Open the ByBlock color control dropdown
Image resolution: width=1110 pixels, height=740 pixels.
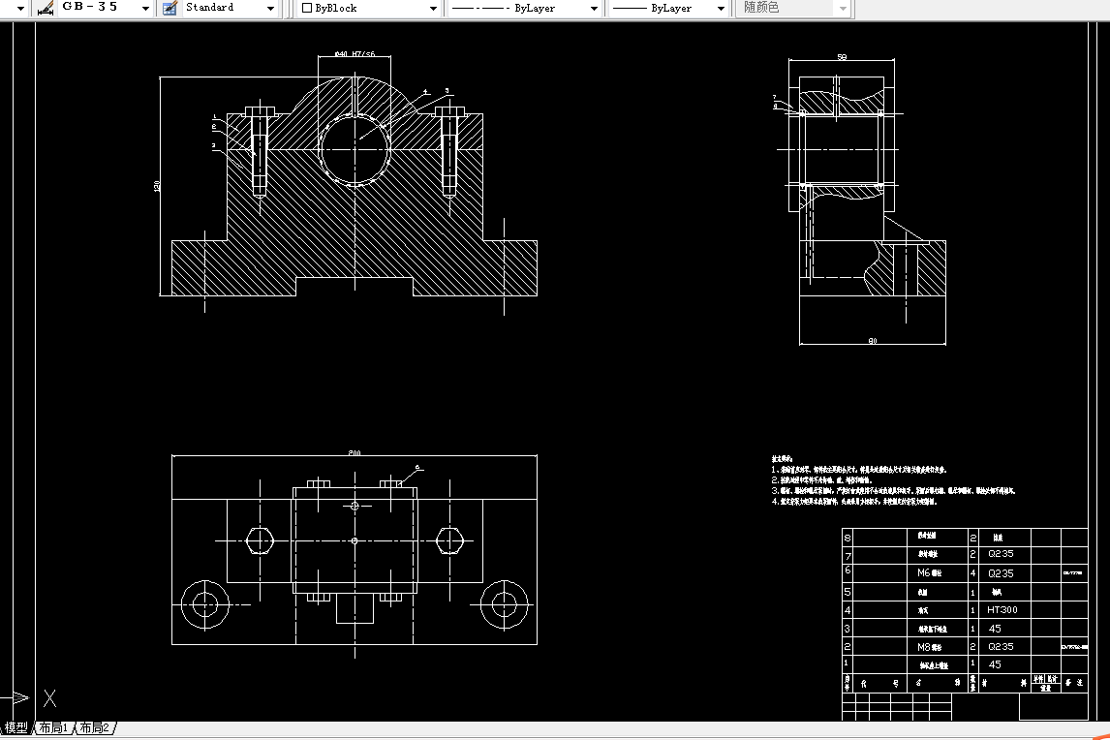tap(433, 8)
